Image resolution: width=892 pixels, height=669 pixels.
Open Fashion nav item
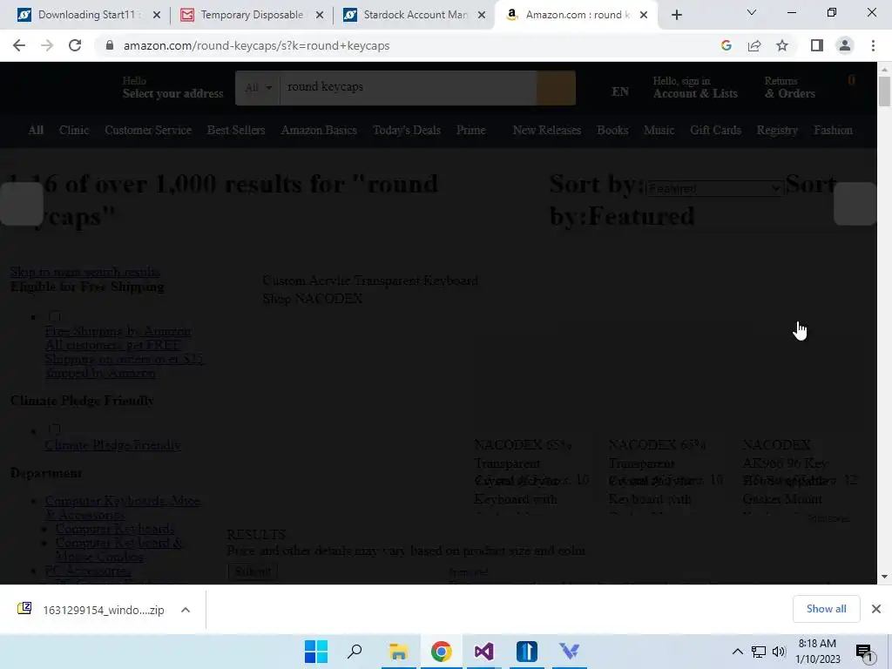click(x=833, y=131)
